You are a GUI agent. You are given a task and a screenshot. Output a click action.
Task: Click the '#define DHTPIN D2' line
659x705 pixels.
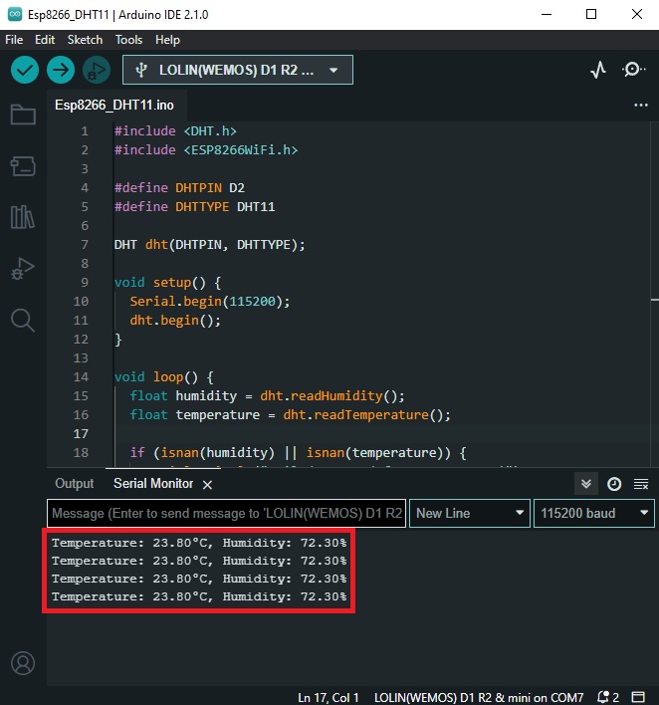coord(179,187)
